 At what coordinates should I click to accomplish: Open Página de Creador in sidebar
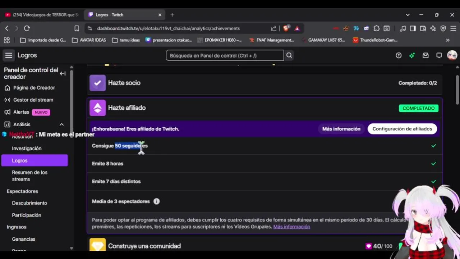[34, 88]
